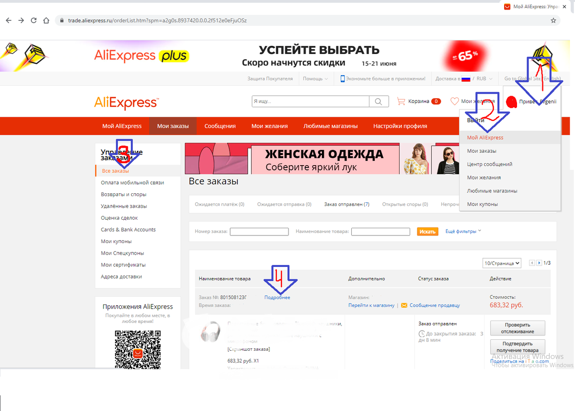Expand the Помощь dropdown

pos(315,78)
